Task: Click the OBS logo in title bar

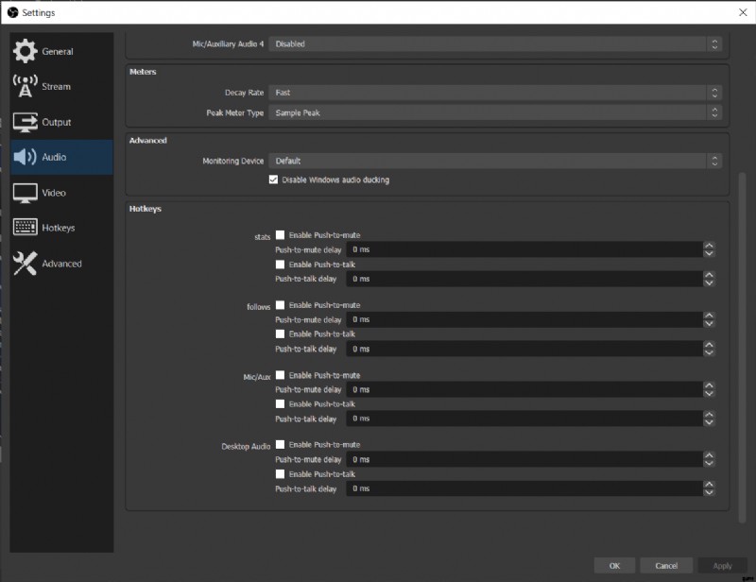Action: 12,12
